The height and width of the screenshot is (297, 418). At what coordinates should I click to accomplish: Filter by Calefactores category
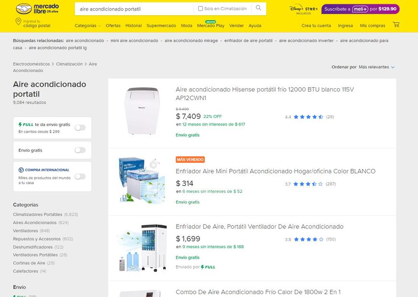[x=25, y=271]
